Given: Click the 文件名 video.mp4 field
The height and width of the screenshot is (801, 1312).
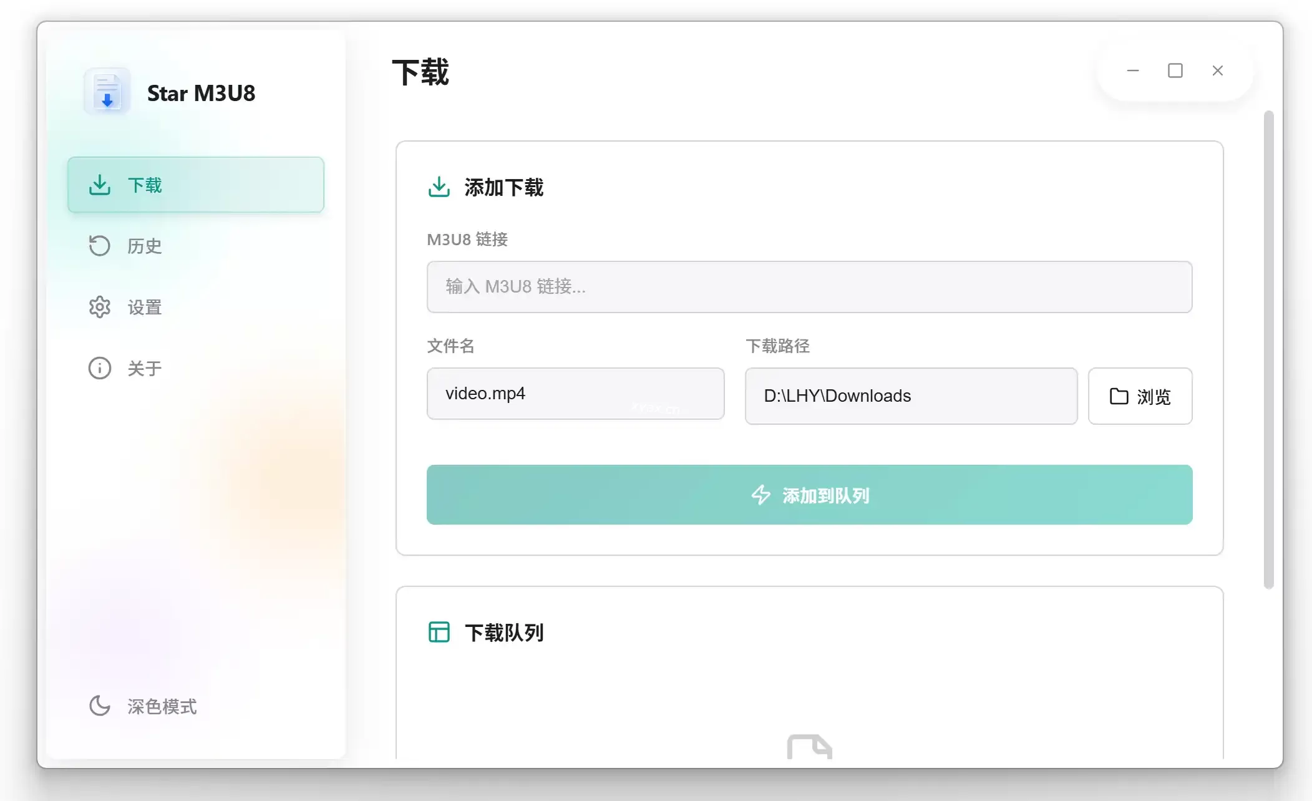Looking at the screenshot, I should point(575,394).
